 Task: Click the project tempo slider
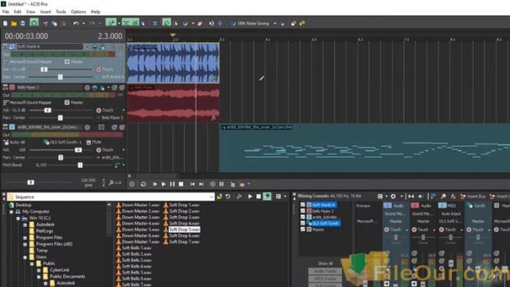(30, 183)
